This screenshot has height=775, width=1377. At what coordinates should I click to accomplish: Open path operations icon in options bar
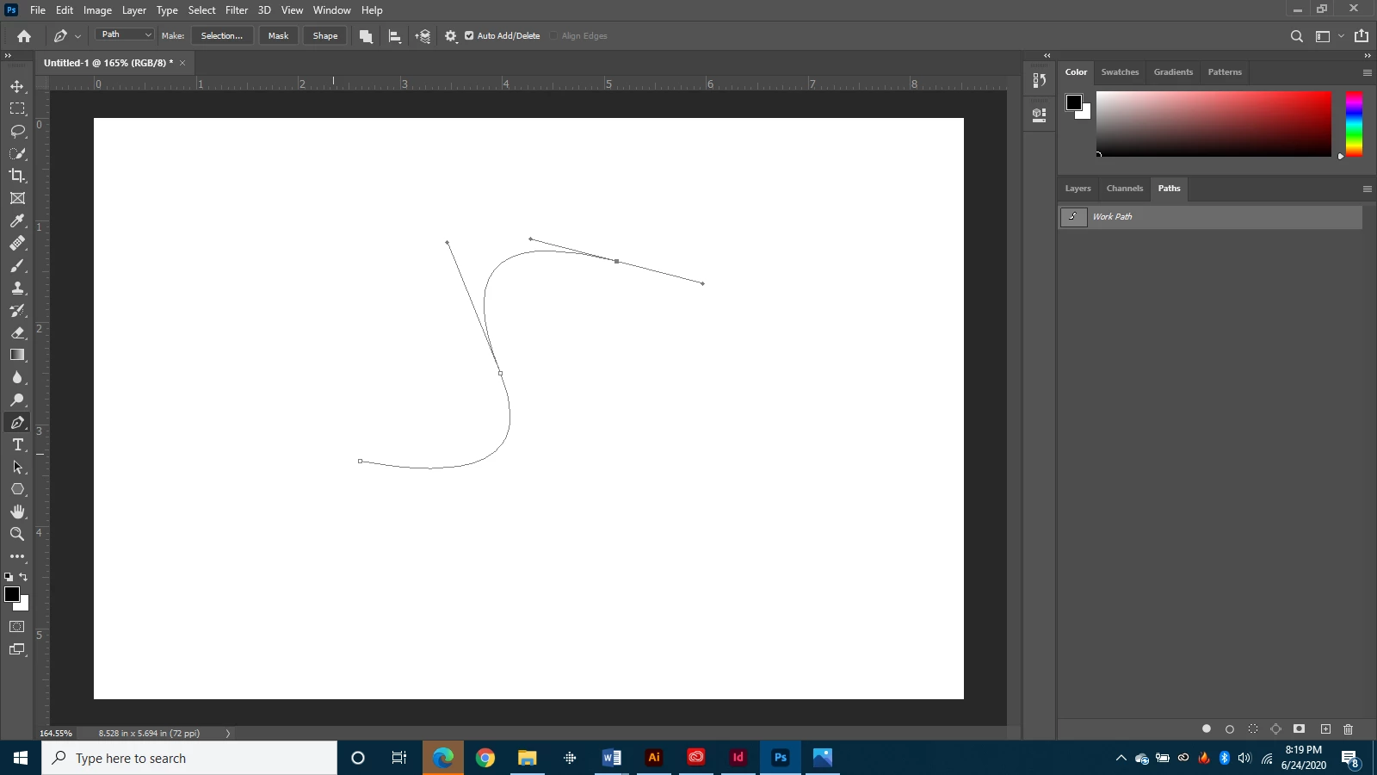[366, 36]
